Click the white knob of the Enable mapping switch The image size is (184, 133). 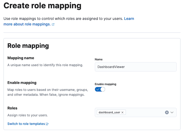click(103, 90)
